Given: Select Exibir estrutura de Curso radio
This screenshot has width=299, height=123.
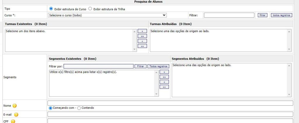Looking at the screenshot, I should point(51,9).
